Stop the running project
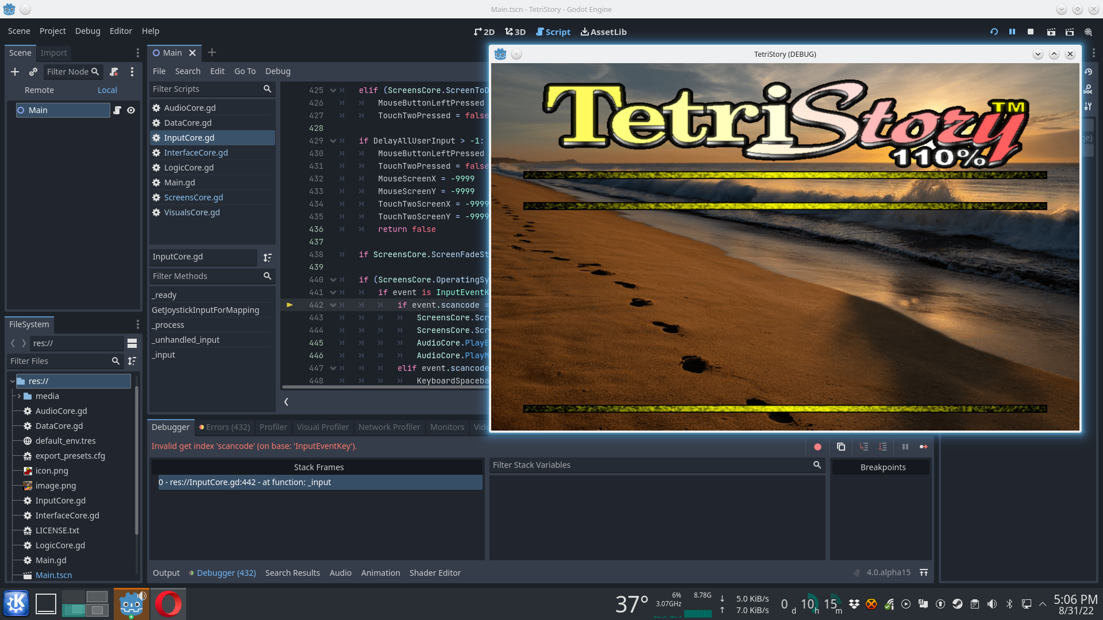 pos(1031,32)
